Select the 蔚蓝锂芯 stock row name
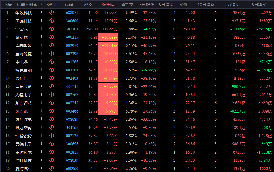This screenshot has width=274, height=172. 24,103
